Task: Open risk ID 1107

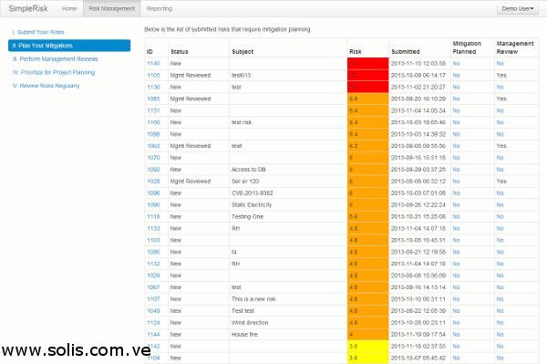Action: click(153, 299)
